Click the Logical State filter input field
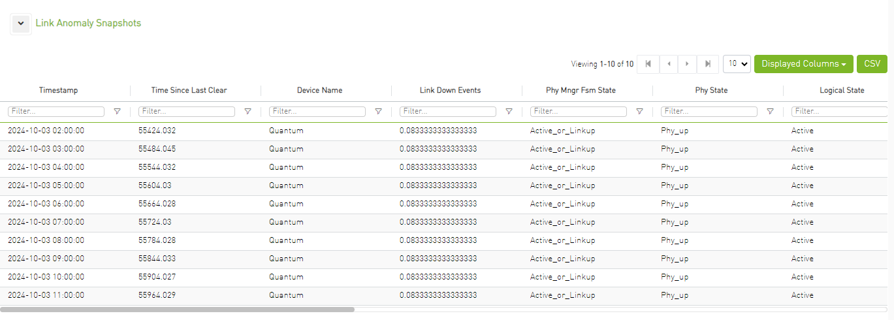 pos(839,112)
